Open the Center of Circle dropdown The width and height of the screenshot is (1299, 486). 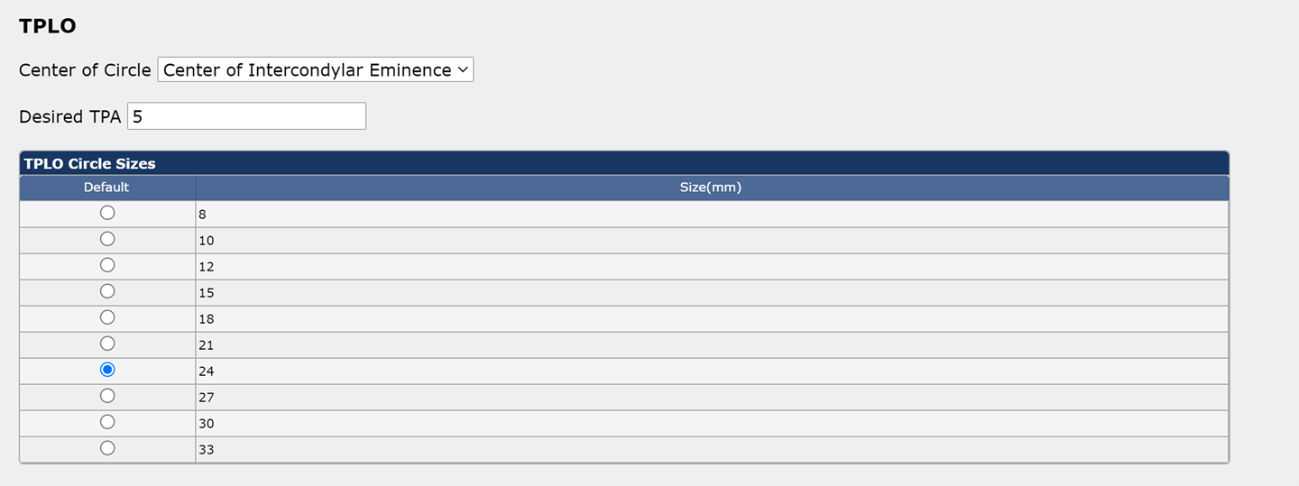pyautogui.click(x=315, y=70)
